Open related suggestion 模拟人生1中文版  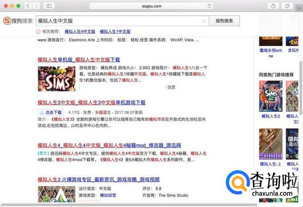pos(115,32)
